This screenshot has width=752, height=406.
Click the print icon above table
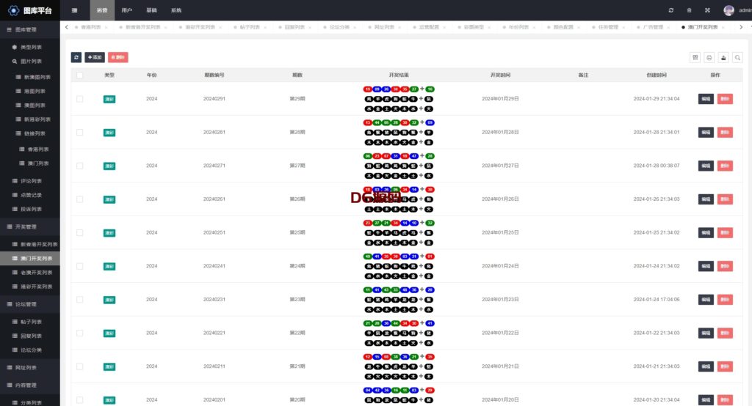pos(709,57)
